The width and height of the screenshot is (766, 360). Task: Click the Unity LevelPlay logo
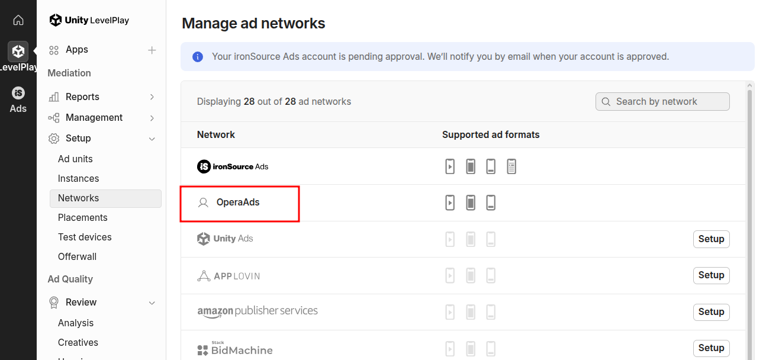pyautogui.click(x=89, y=20)
